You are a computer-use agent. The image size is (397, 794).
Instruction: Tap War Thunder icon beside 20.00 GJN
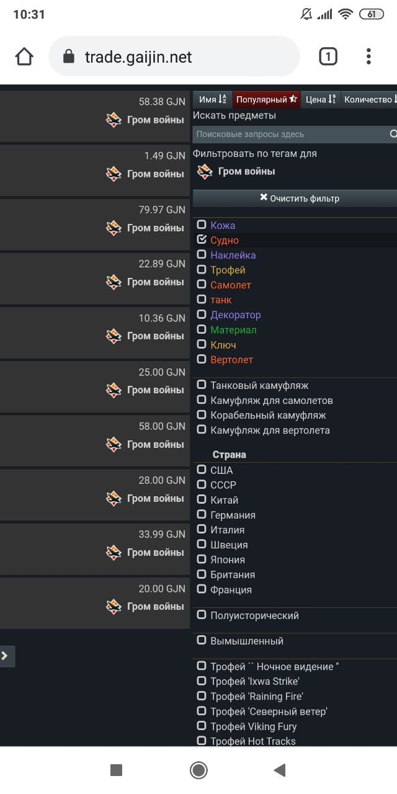(x=114, y=607)
